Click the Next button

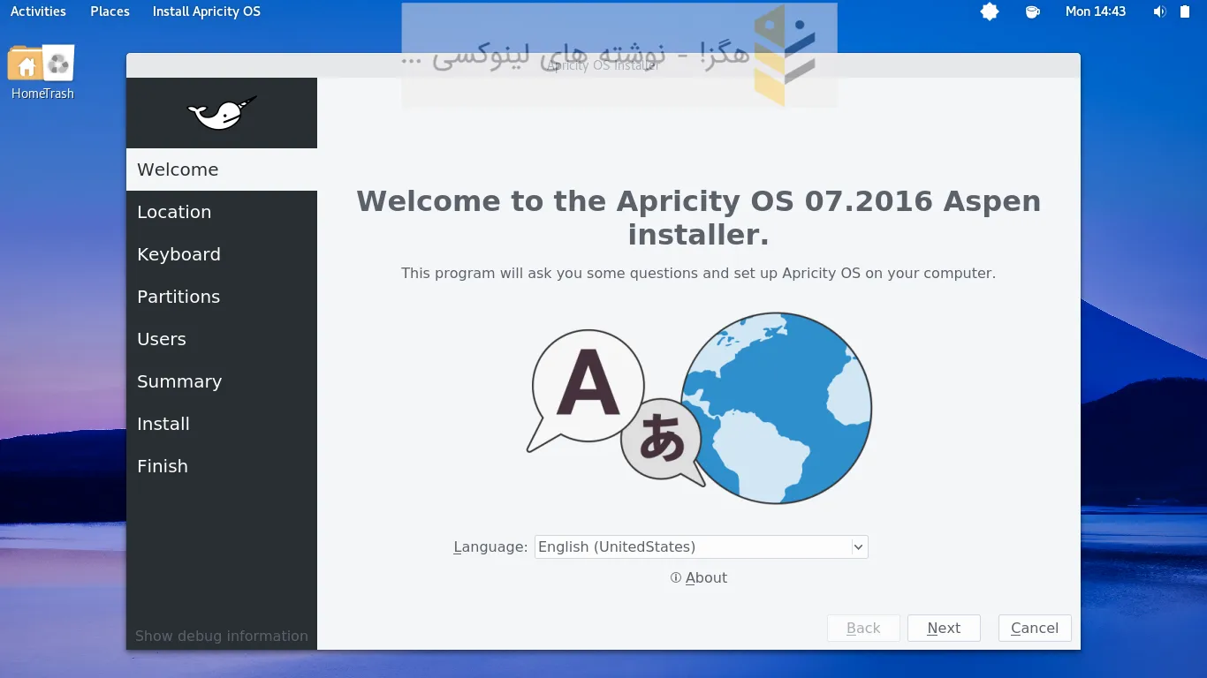coord(944,628)
